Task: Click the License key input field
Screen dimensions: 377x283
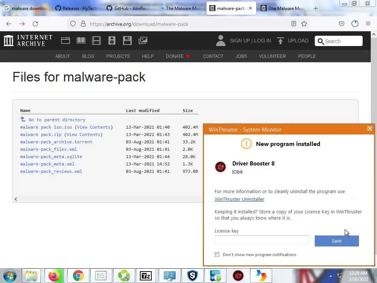Action: [262, 240]
